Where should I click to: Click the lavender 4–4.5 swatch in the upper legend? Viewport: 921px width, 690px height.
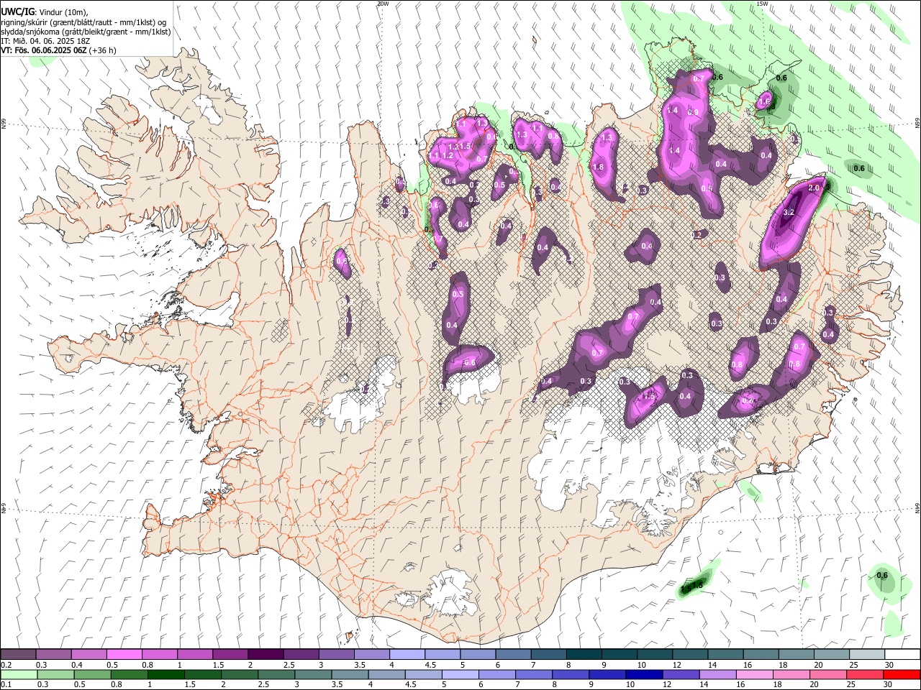pyautogui.click(x=407, y=655)
